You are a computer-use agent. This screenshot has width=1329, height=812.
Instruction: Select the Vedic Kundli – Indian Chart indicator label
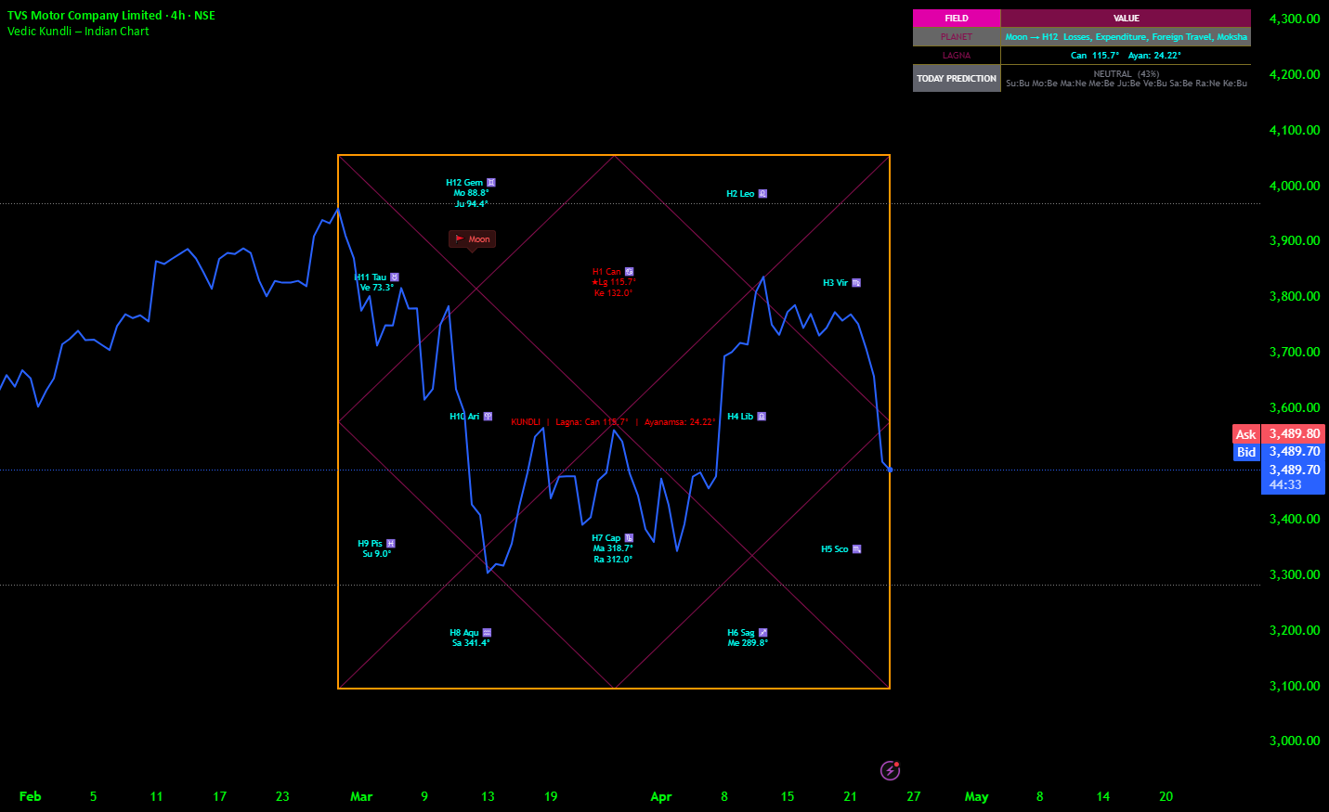[78, 32]
